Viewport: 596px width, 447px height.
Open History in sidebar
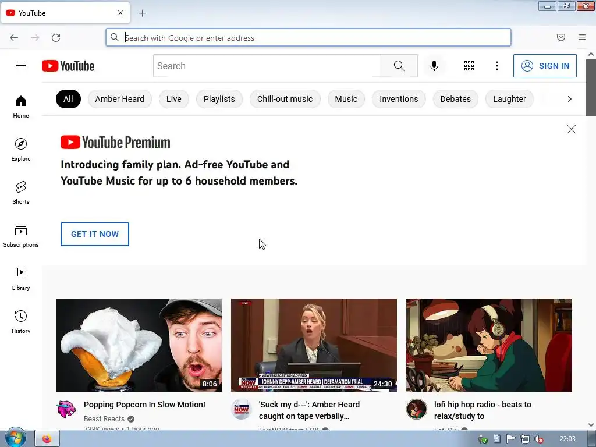(x=21, y=322)
